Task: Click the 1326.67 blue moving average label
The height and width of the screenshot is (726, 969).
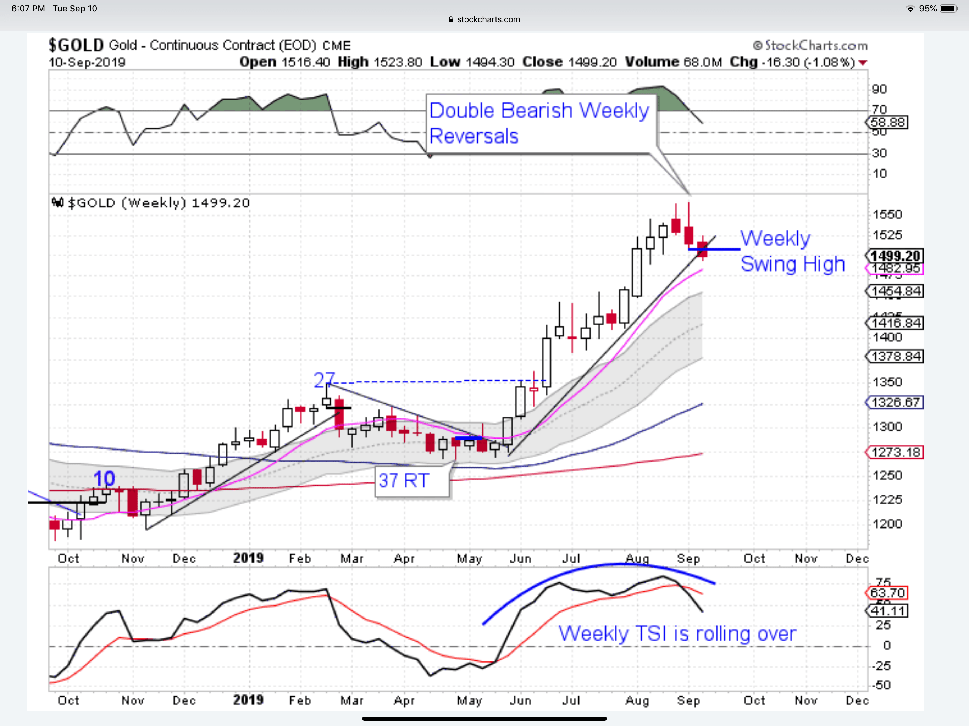Action: [x=896, y=402]
